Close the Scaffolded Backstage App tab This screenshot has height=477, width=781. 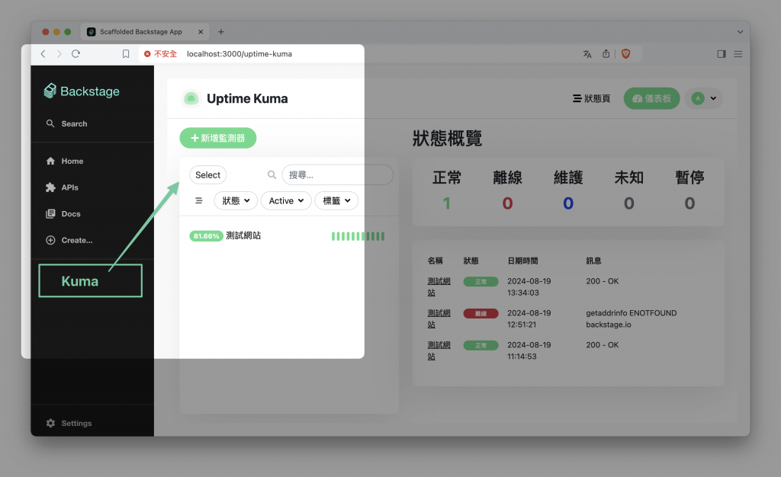(201, 32)
